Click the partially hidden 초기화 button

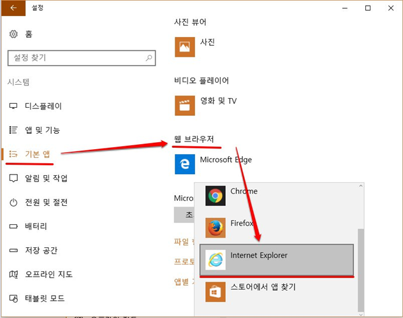pyautogui.click(x=184, y=215)
